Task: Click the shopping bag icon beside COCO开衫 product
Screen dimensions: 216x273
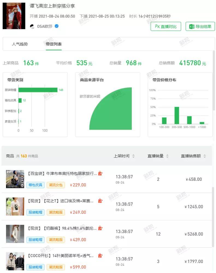Action: coord(100,256)
